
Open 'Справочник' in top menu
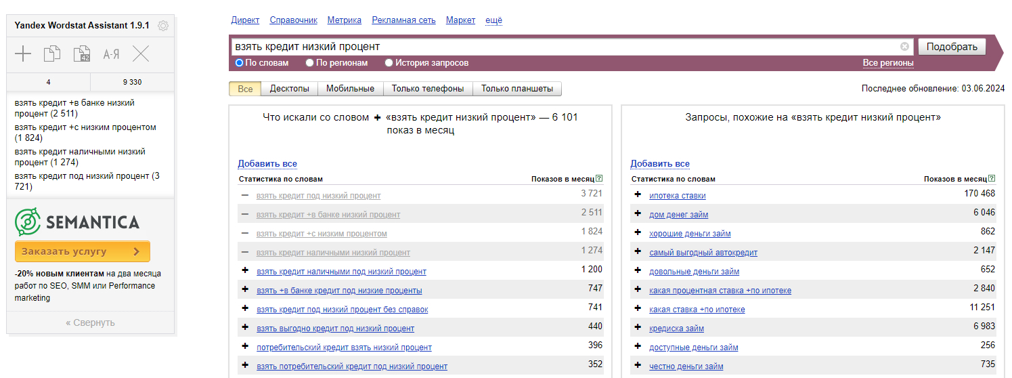click(293, 20)
